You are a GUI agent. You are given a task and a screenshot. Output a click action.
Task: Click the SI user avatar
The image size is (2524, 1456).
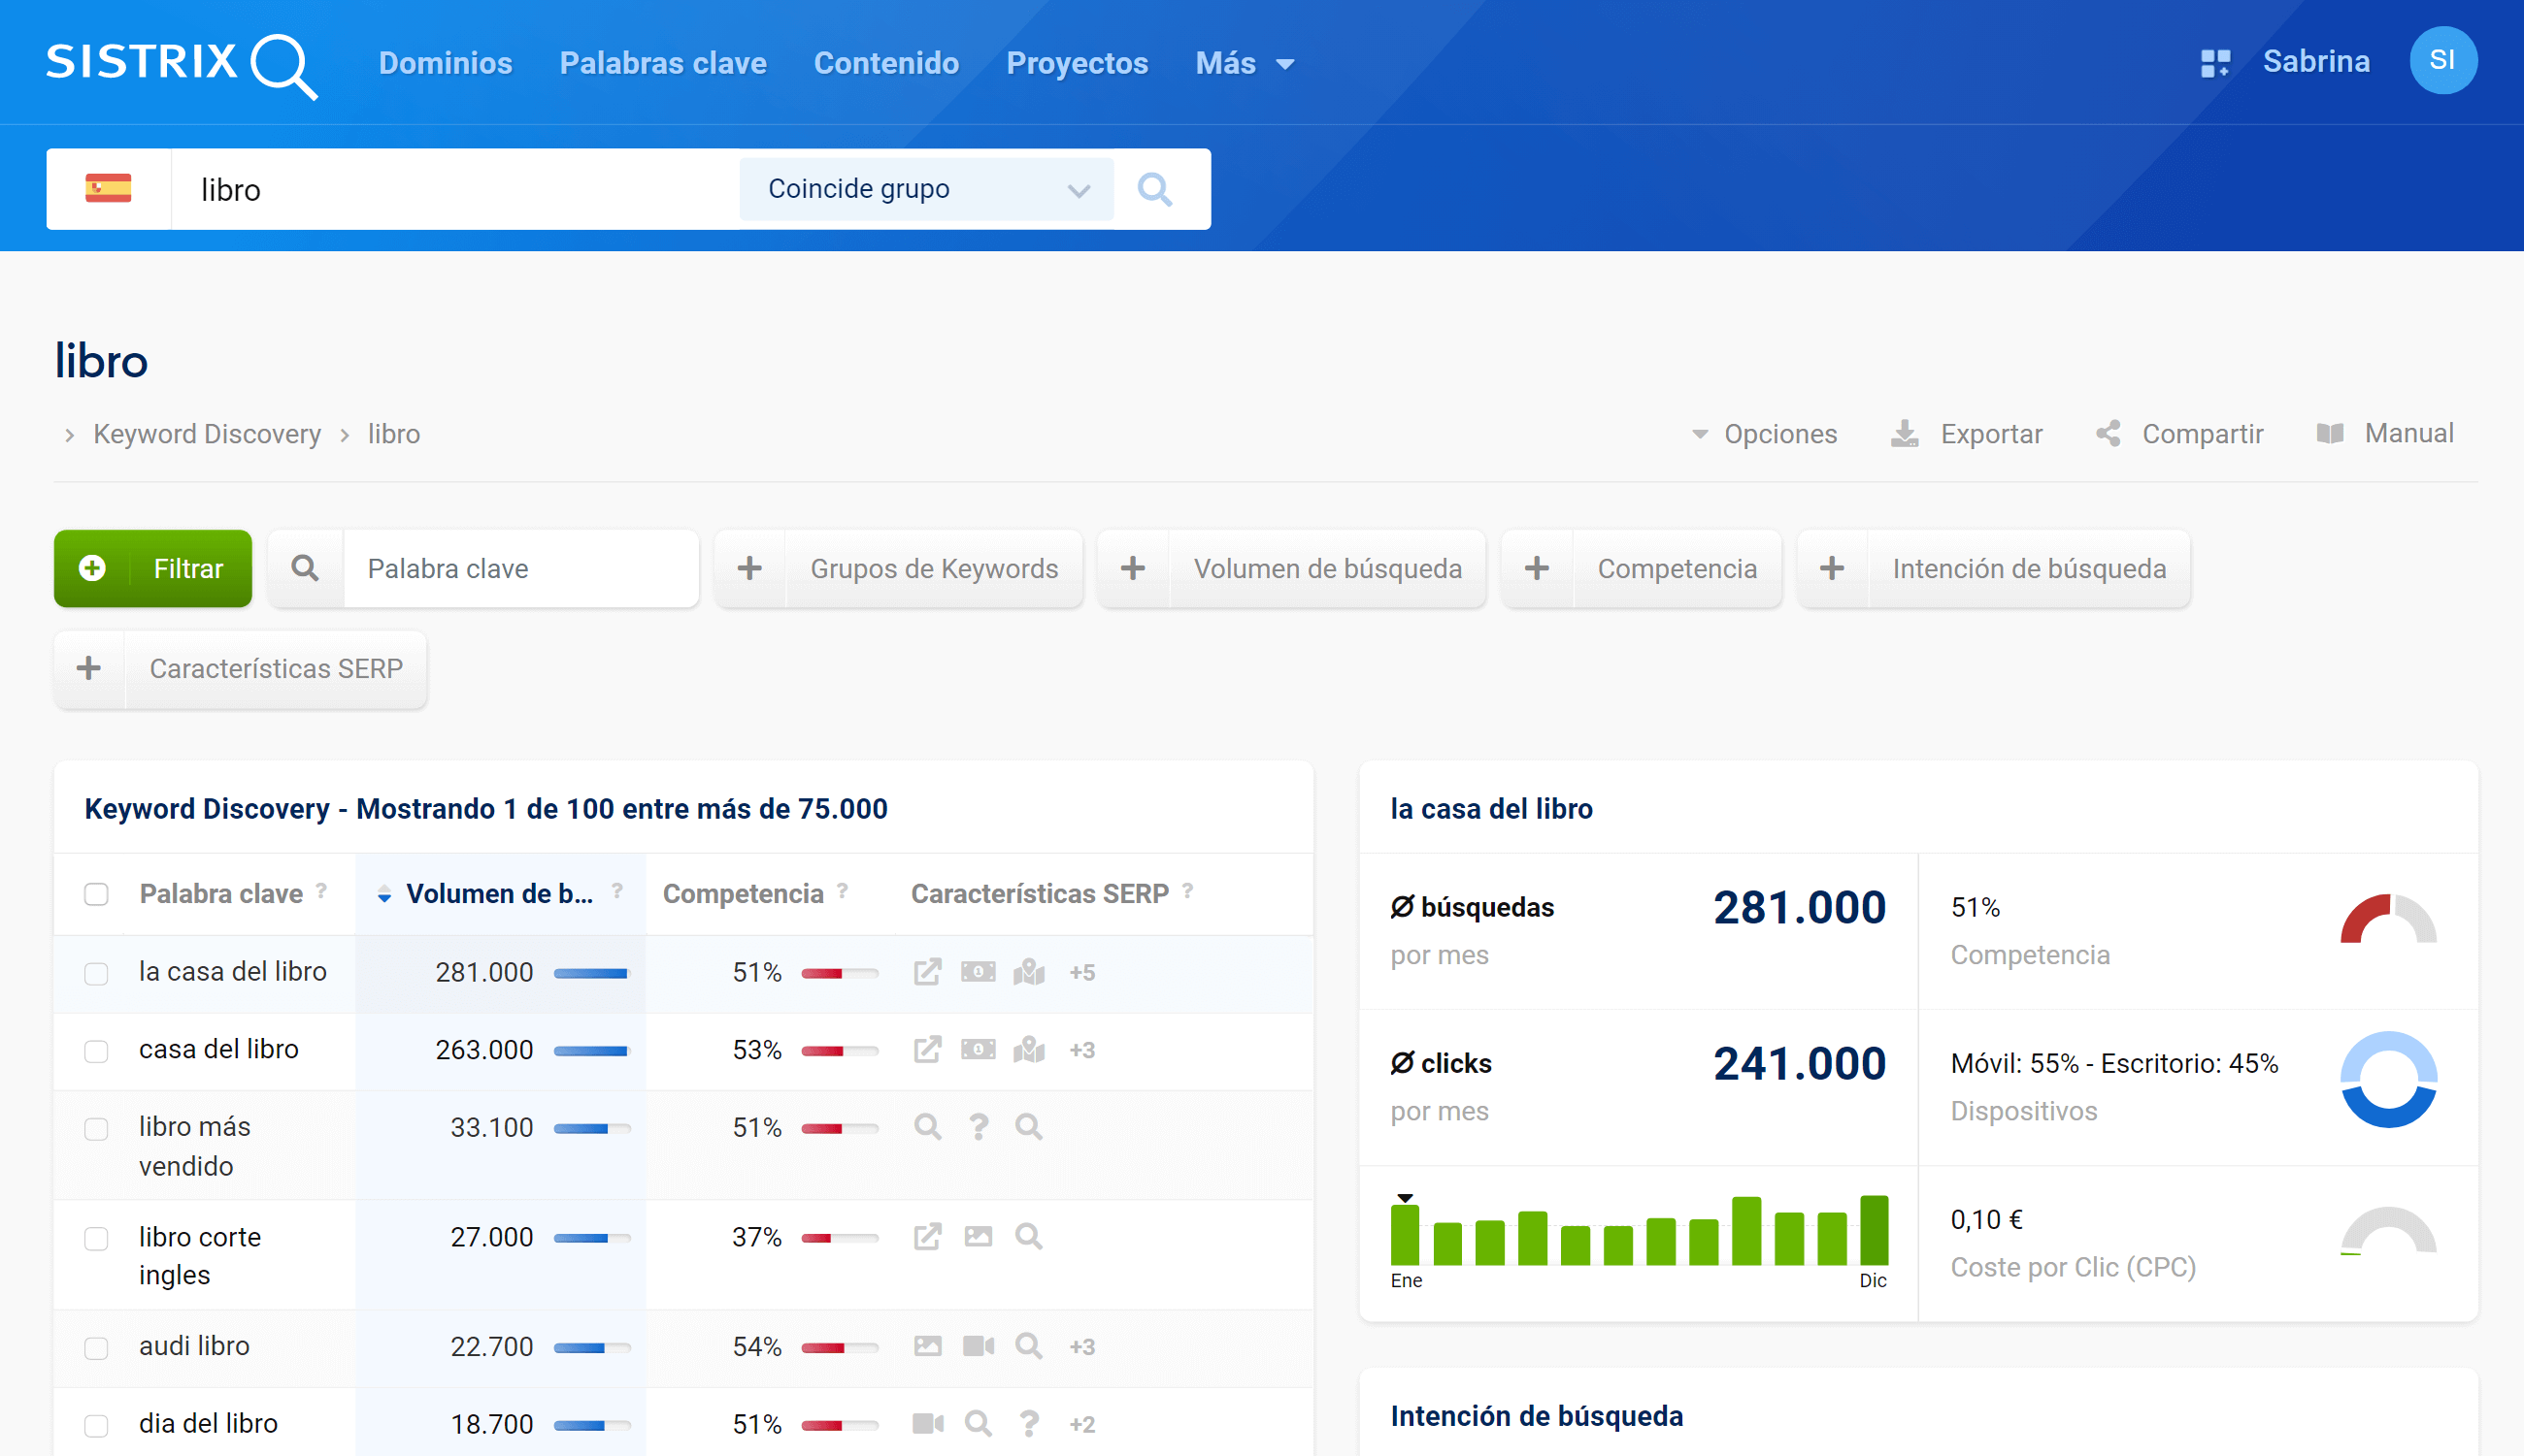point(2441,61)
